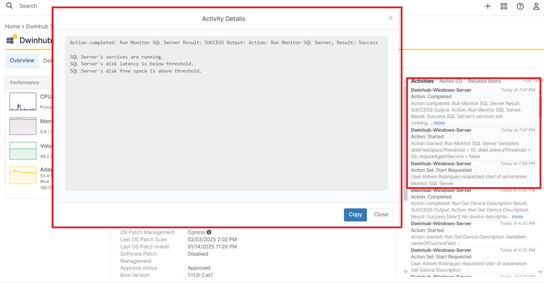Click 'Action: Completed' at 7:07 PM activity
Screen dimensions: 544x283
click(x=431, y=97)
